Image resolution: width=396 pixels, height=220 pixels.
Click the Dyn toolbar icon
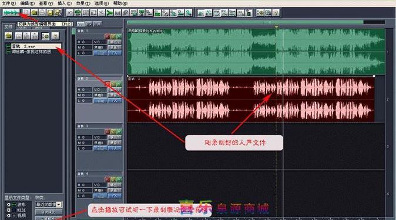[232, 12]
